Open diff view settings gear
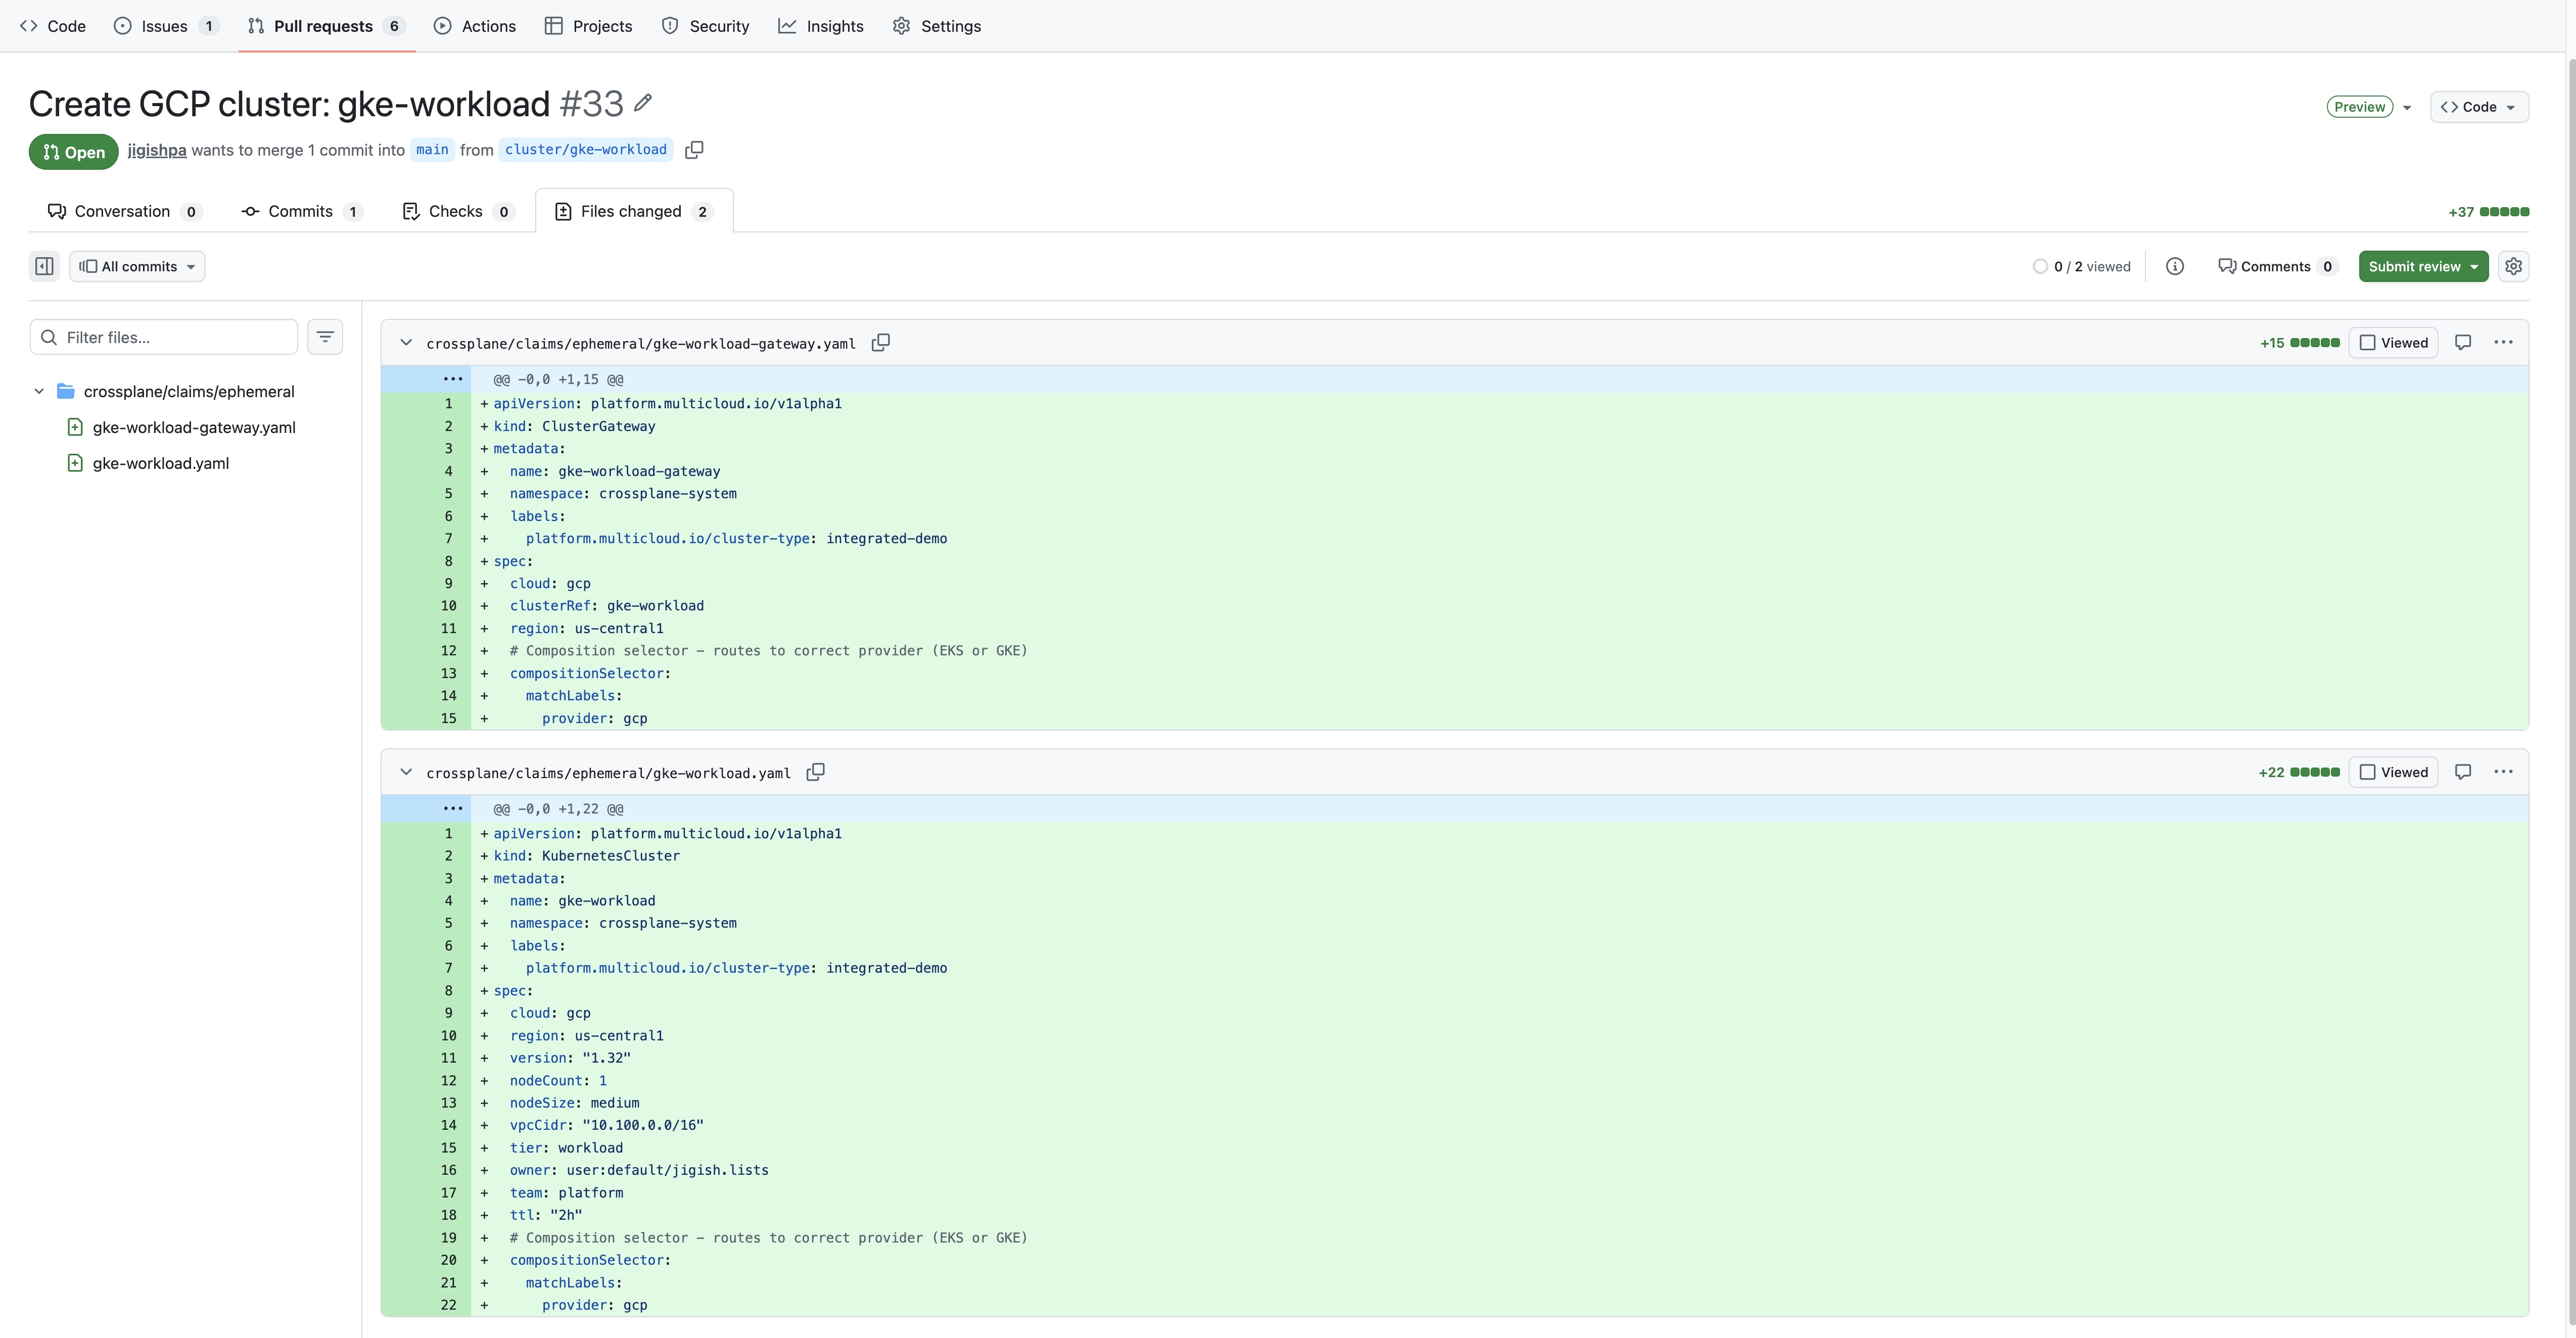 (x=2514, y=265)
